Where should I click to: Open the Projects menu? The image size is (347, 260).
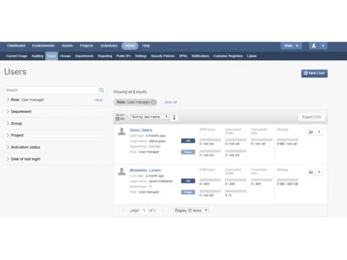point(87,46)
